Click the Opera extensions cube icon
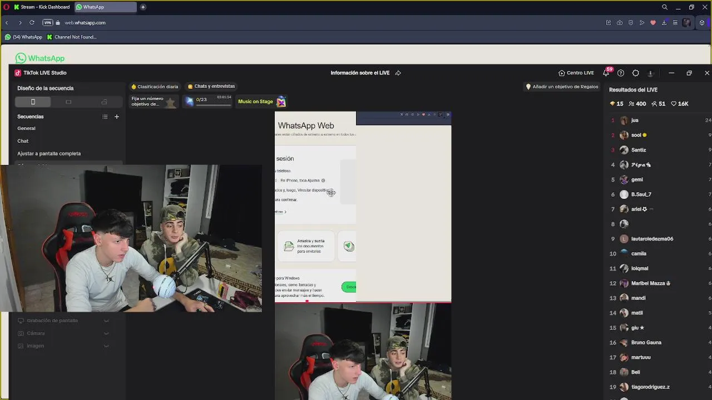 (702, 23)
